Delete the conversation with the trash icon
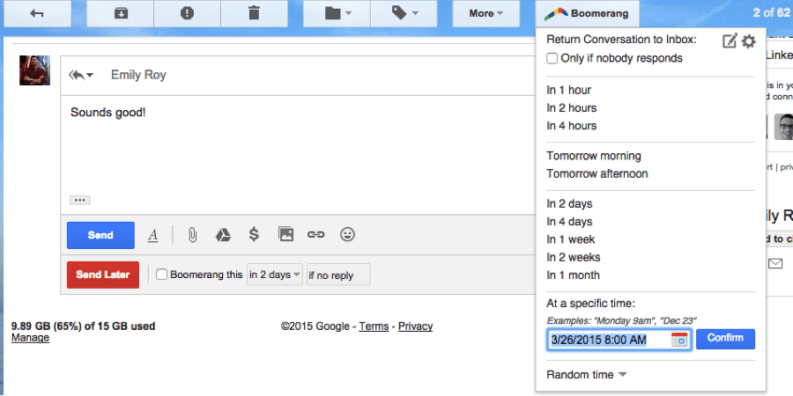The width and height of the screenshot is (793, 396). coord(254,13)
